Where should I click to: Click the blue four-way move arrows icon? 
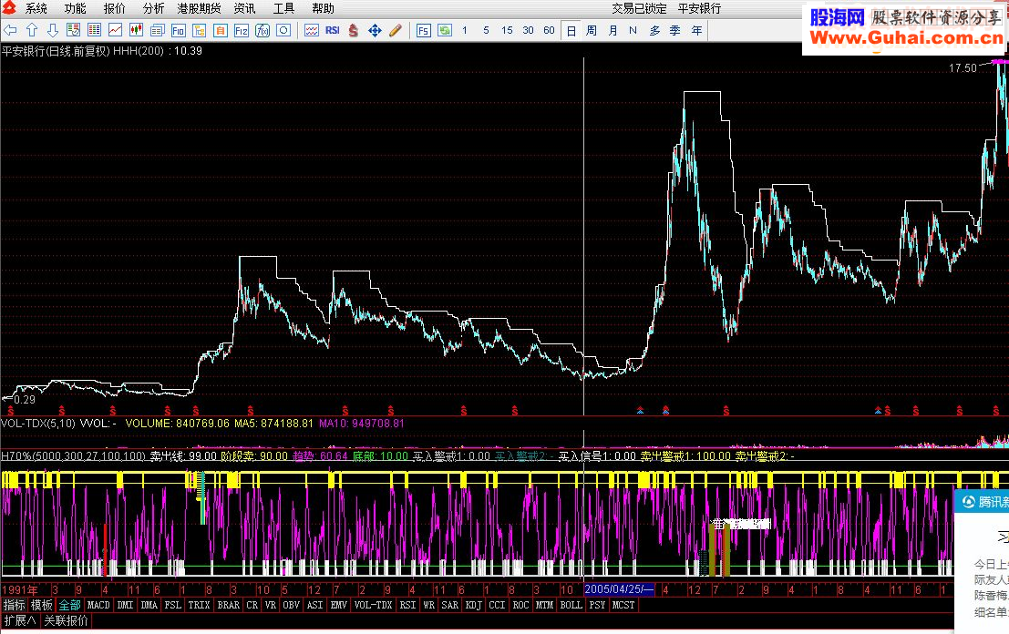375,30
